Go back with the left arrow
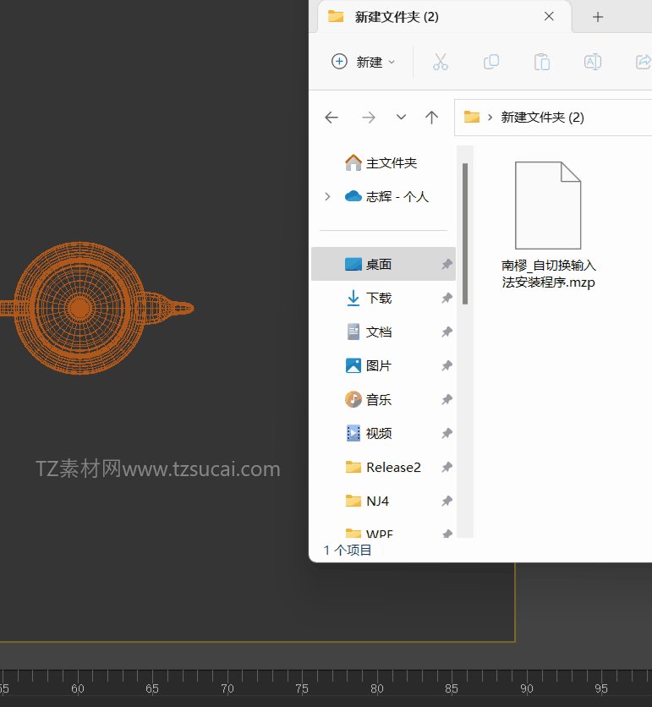This screenshot has height=707, width=652. point(331,118)
